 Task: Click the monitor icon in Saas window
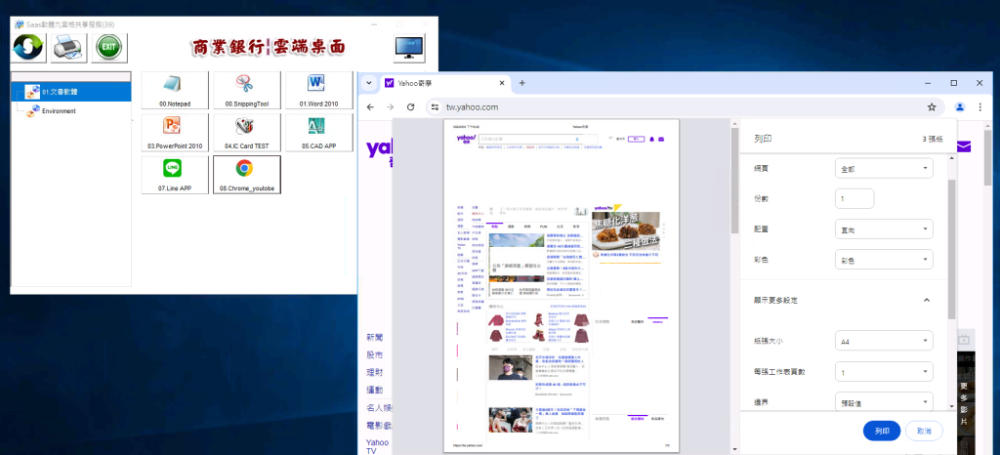(x=409, y=48)
